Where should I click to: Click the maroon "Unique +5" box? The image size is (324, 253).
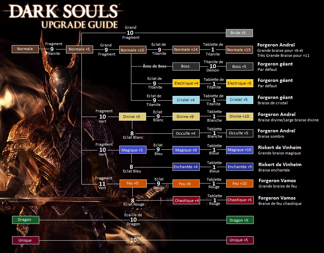pos(240,240)
